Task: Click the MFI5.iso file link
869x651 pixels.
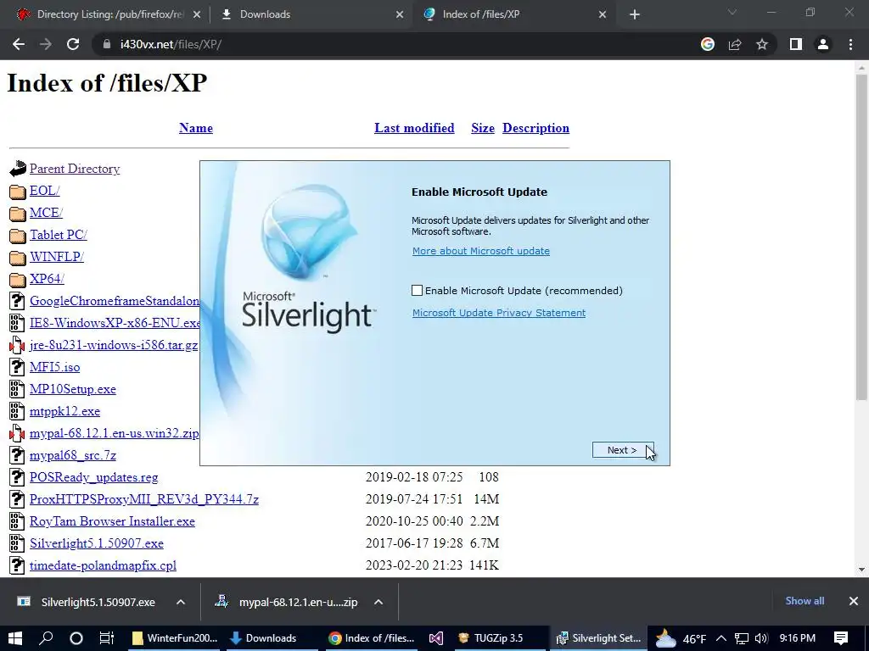Action: click(55, 367)
